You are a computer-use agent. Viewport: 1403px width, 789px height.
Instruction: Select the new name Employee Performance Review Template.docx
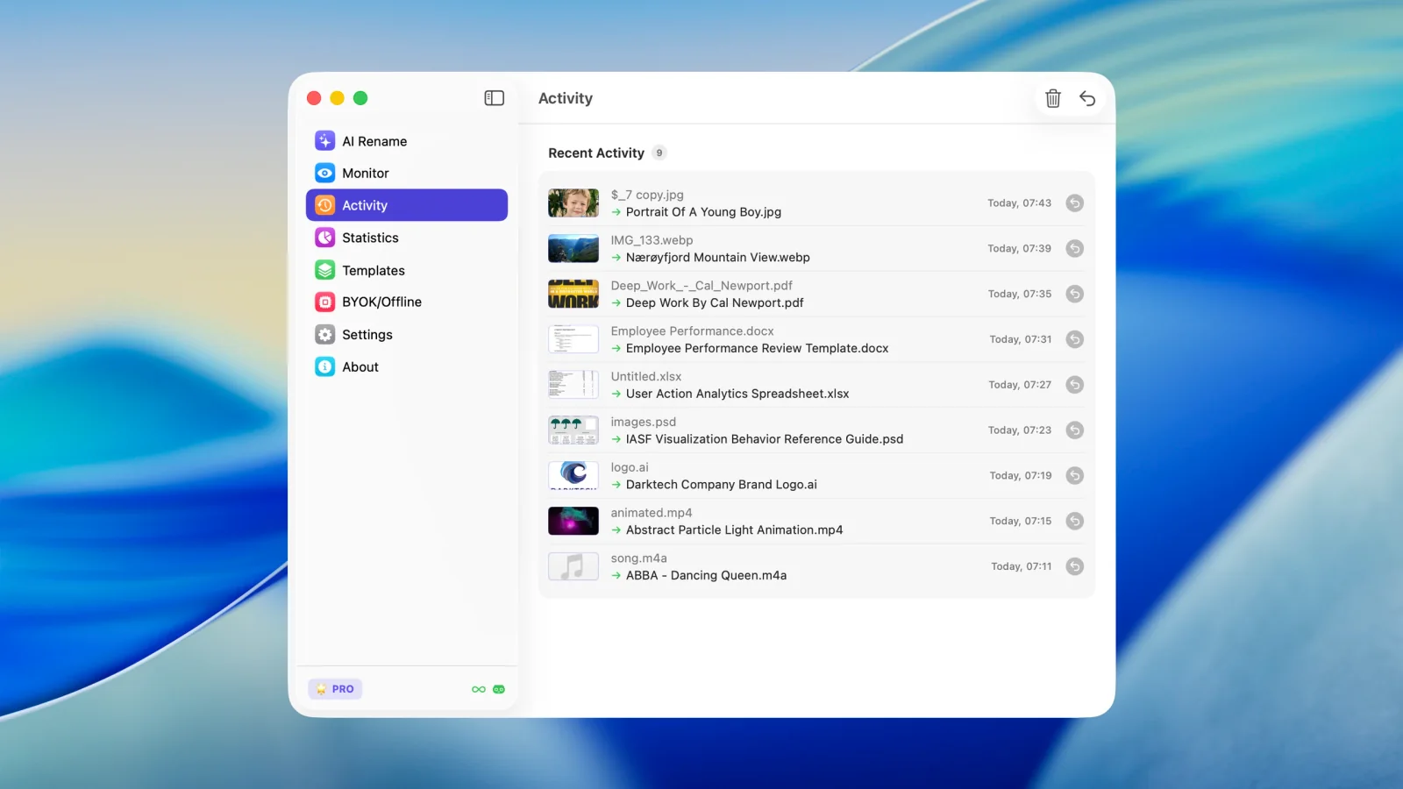758,348
